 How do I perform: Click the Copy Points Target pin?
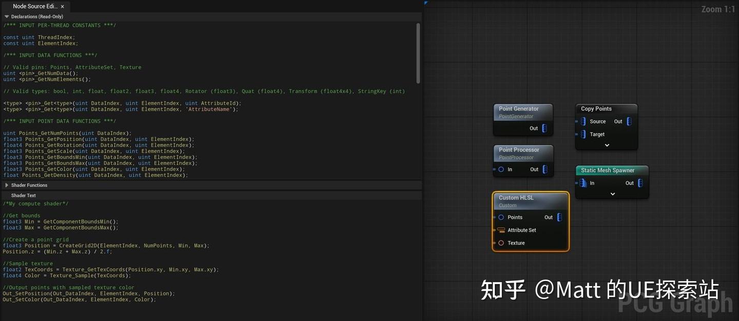coord(583,134)
